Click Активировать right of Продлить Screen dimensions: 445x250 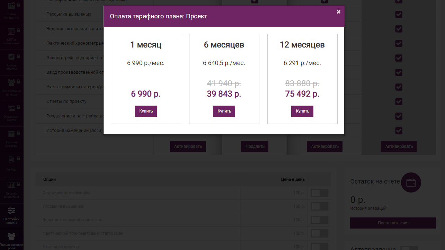(324, 146)
